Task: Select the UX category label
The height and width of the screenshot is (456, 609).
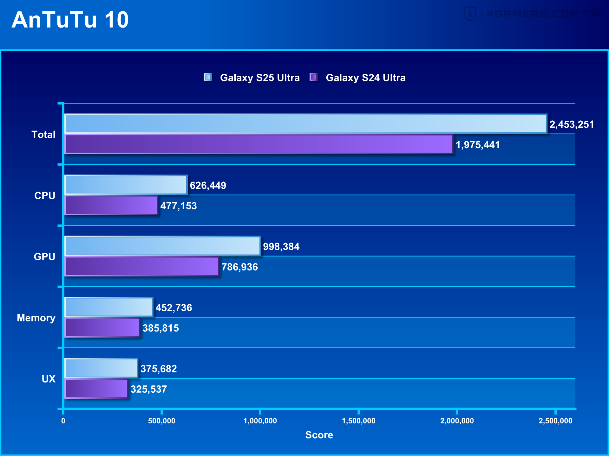Action: (49, 379)
